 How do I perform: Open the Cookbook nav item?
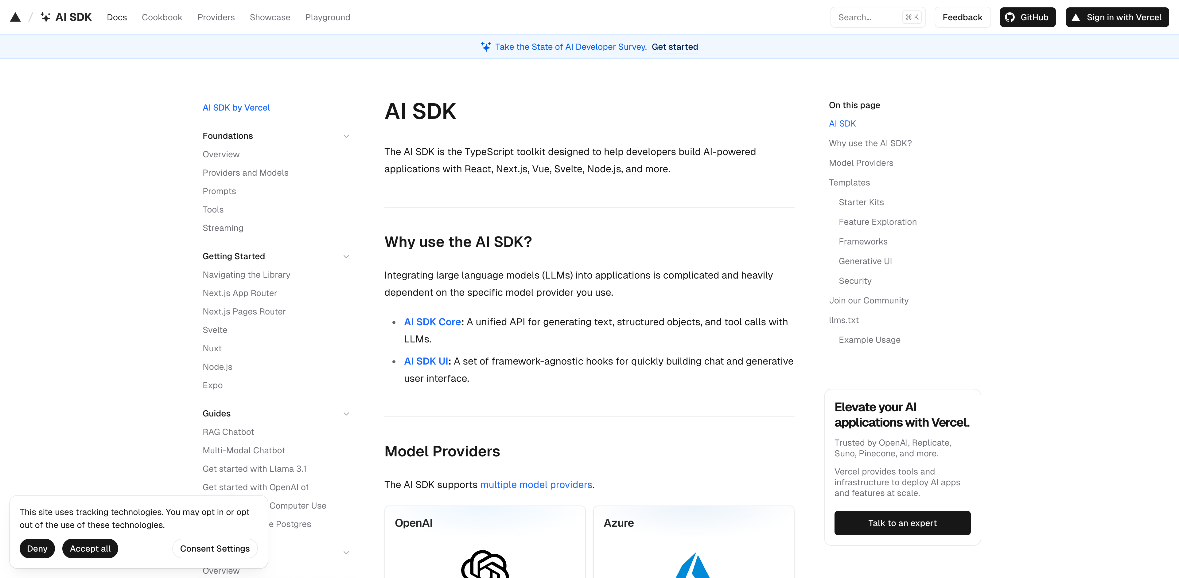162,18
